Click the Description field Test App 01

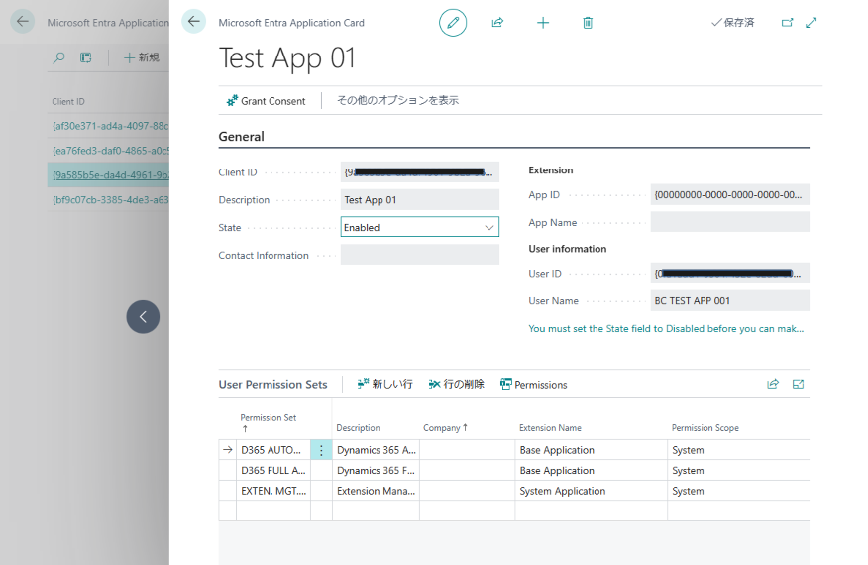pos(419,200)
